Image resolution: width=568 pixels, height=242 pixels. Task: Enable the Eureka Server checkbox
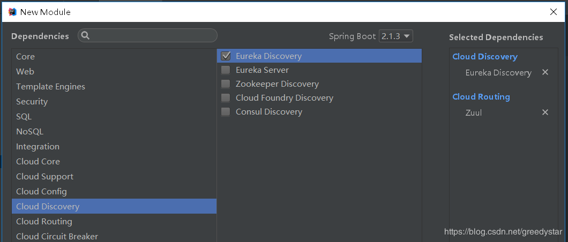(226, 70)
